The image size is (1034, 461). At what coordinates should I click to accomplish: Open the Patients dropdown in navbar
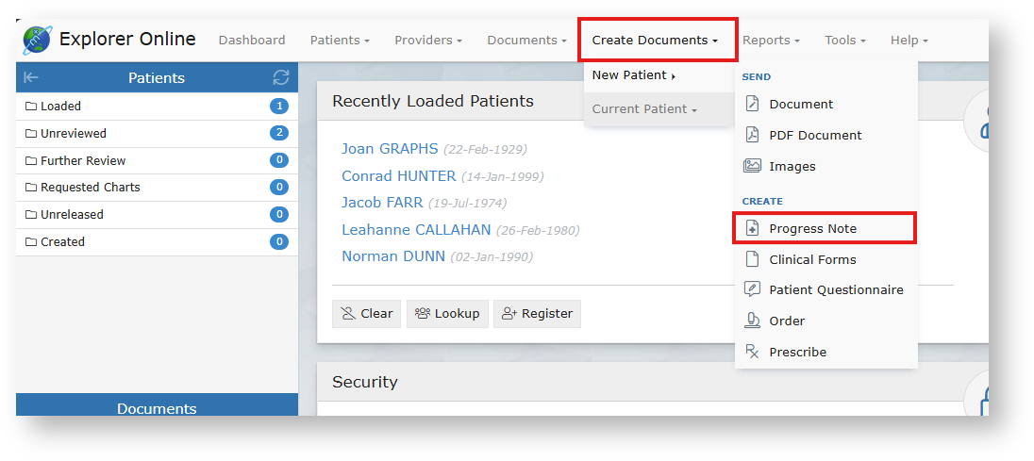pyautogui.click(x=340, y=40)
